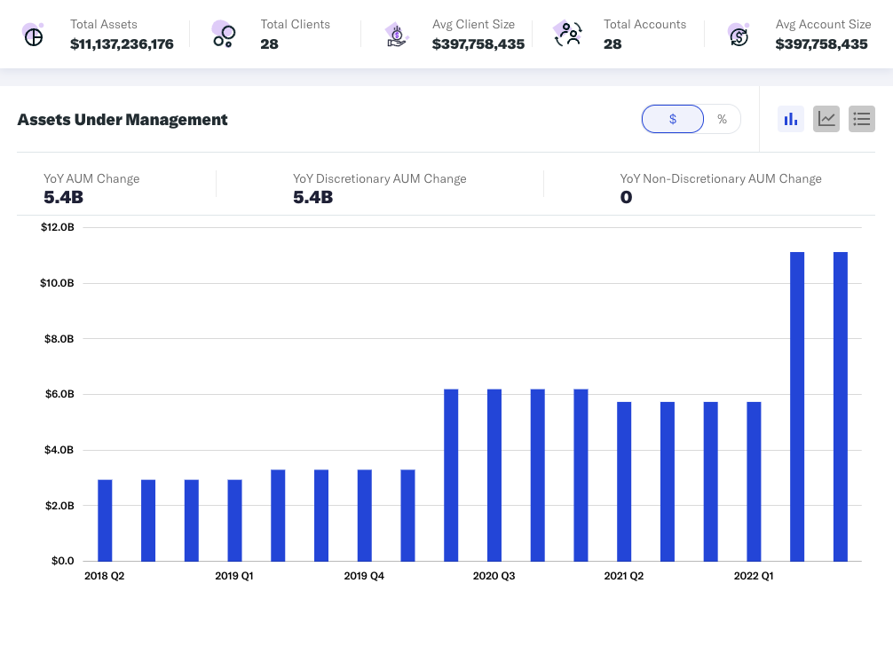Switch to list table view
Screen dimensions: 893x654
(862, 119)
